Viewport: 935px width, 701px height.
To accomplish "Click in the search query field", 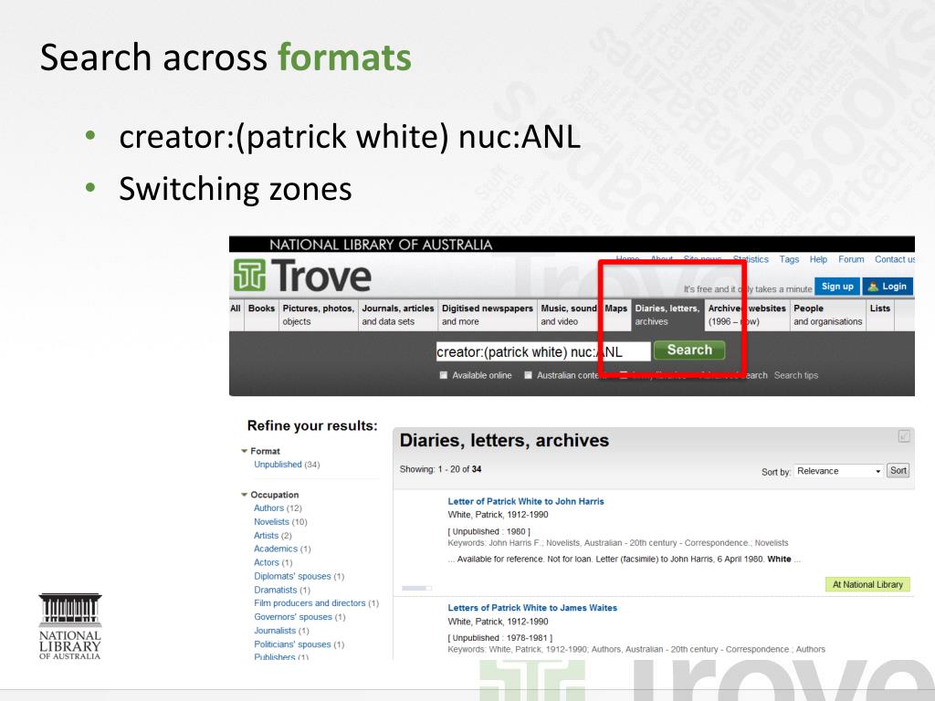I will point(542,351).
